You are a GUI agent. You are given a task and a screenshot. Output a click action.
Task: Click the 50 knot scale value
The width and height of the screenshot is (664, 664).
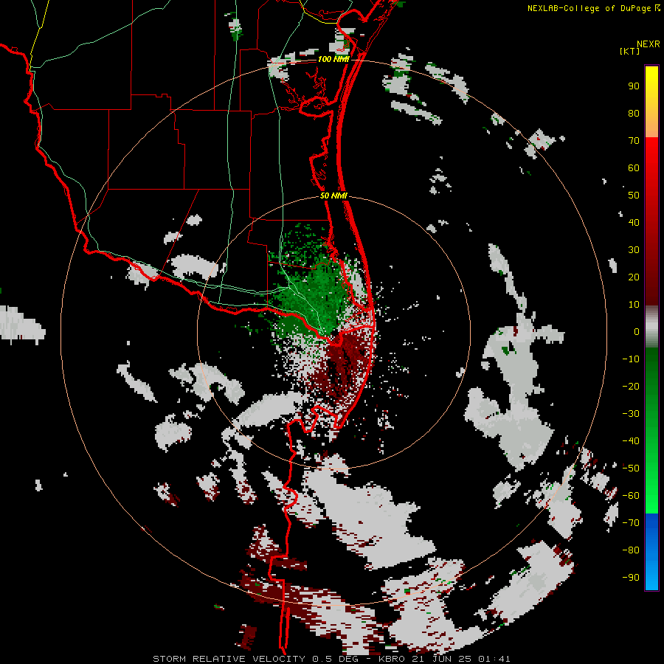(634, 196)
